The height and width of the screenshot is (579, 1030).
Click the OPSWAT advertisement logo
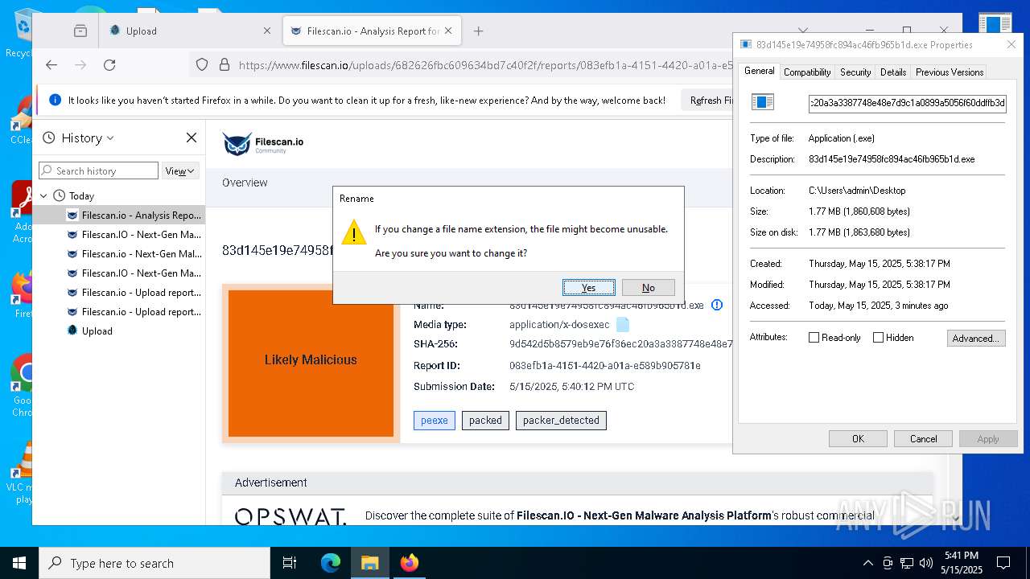(x=290, y=515)
